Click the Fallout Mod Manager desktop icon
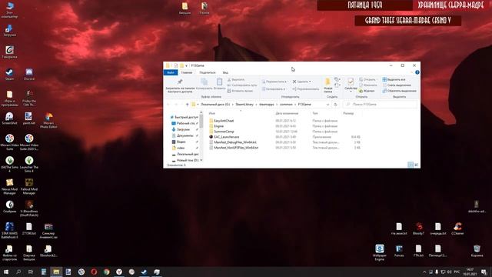The height and width of the screenshot is (277, 492). tap(29, 186)
